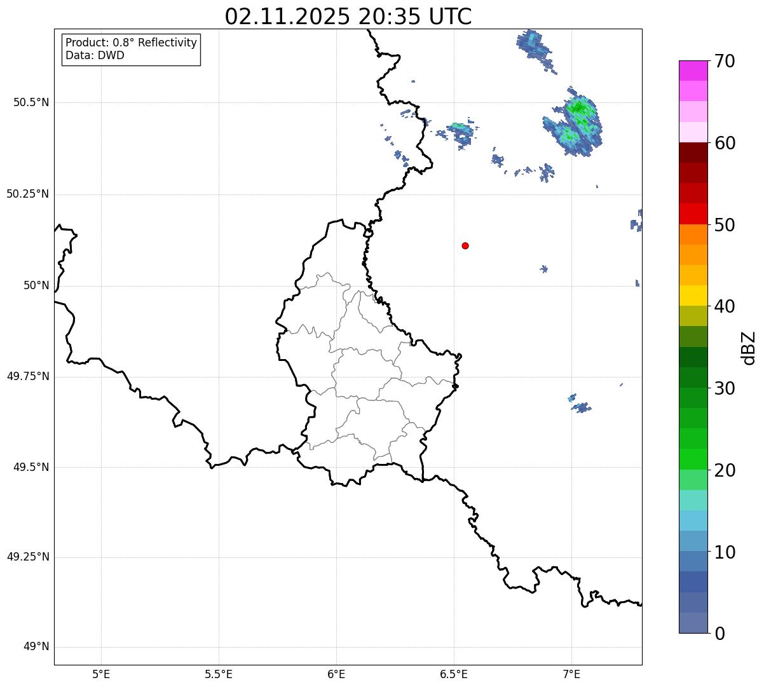Select the yellow swatch above 40 dBZ
Screen dimensions: 764x687
tap(693, 296)
